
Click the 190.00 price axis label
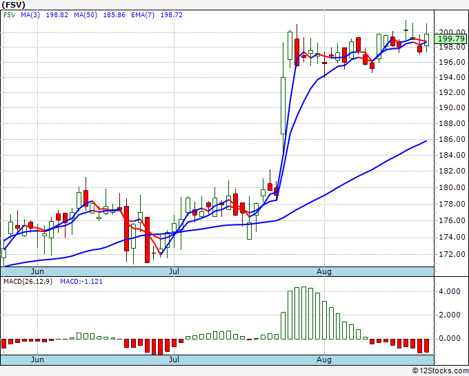click(452, 107)
